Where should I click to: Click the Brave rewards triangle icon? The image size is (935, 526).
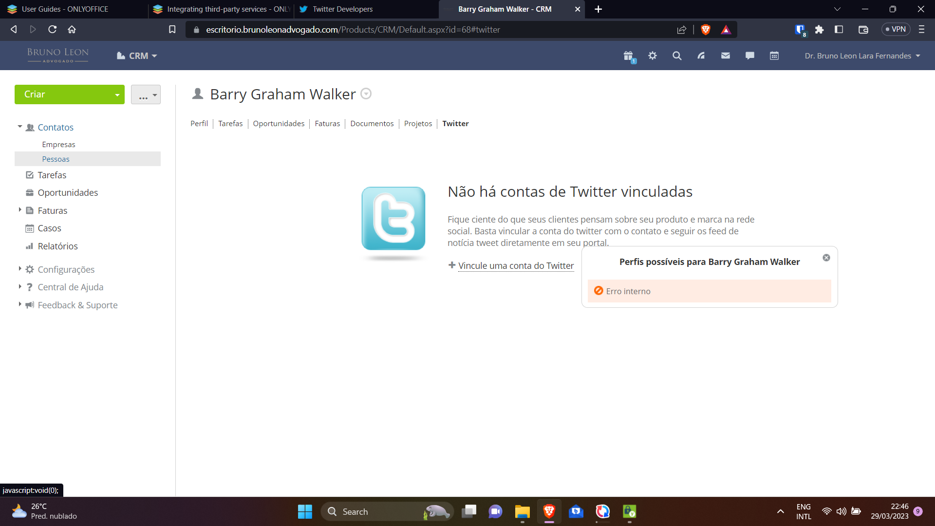[726, 30]
